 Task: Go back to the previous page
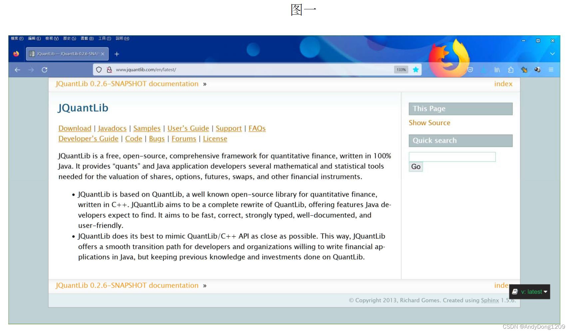tap(17, 70)
